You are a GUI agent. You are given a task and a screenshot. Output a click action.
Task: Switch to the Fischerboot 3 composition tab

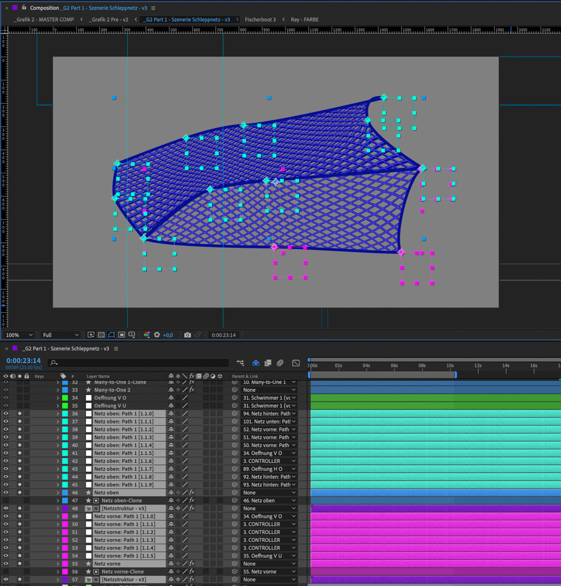pos(260,19)
